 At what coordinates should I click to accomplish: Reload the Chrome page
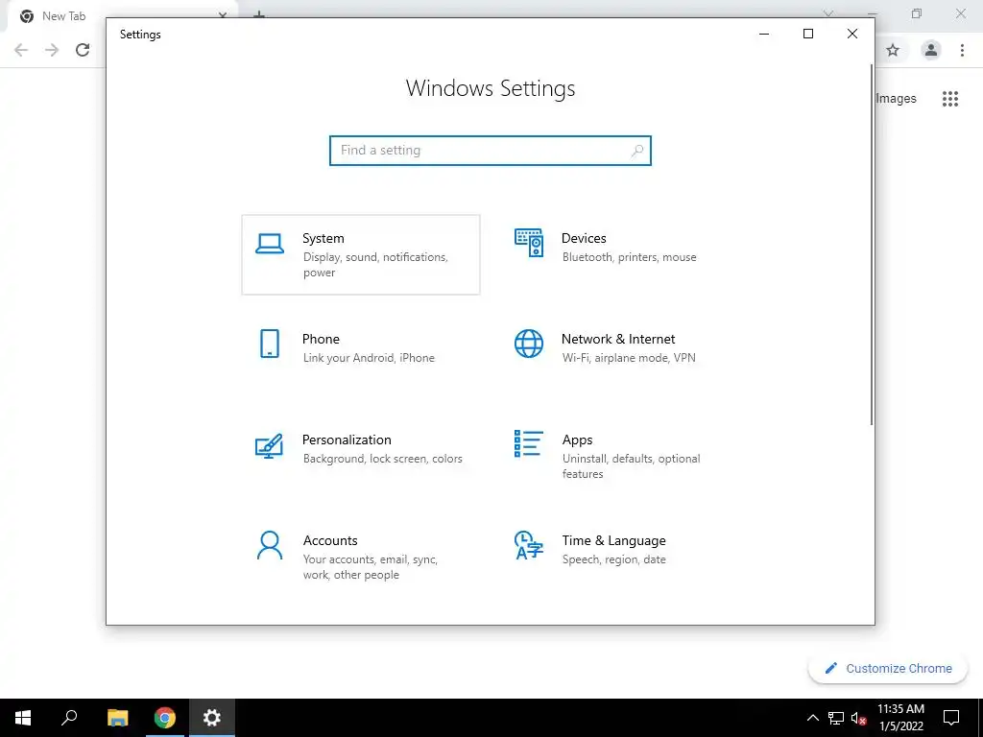tap(83, 50)
